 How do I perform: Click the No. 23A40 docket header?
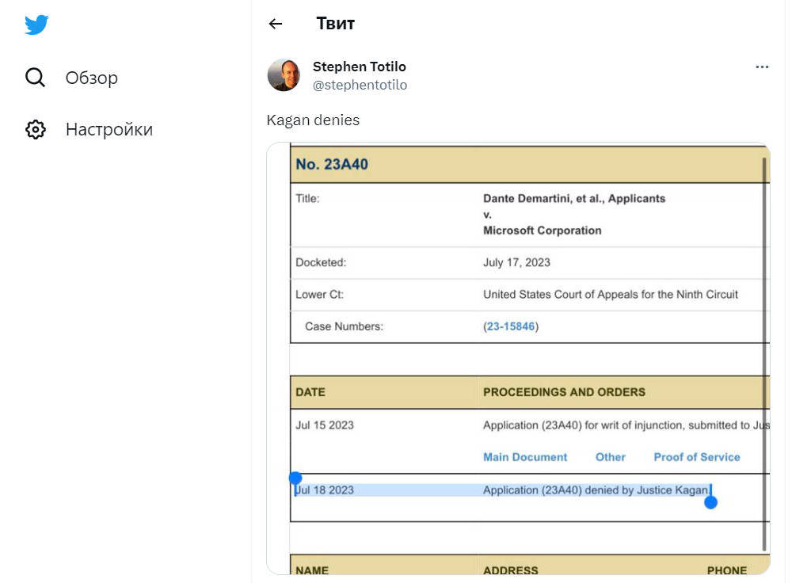[x=332, y=165]
